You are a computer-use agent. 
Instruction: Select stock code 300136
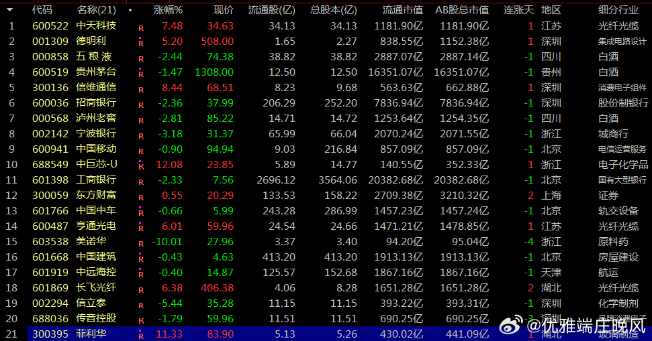tap(50, 88)
